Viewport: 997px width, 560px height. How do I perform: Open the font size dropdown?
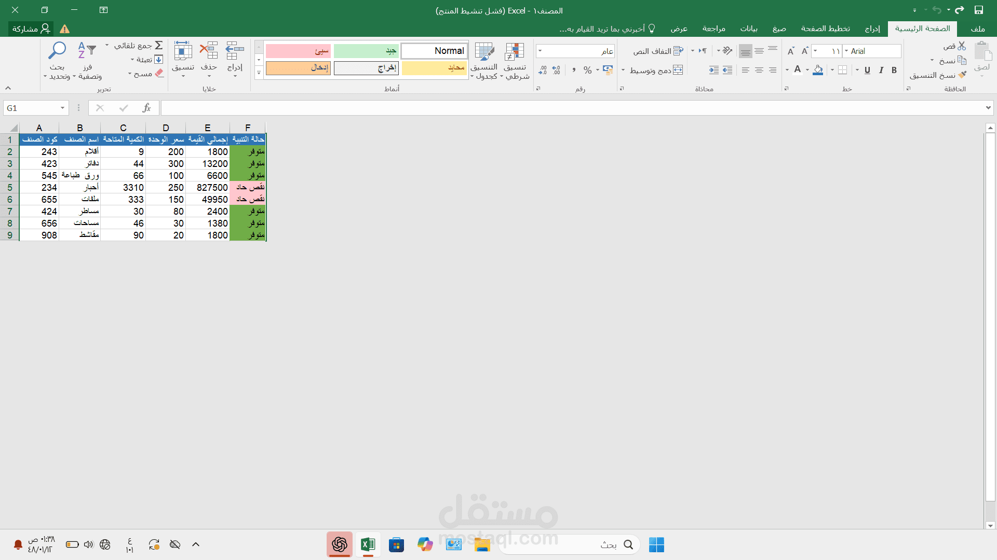pyautogui.click(x=815, y=51)
